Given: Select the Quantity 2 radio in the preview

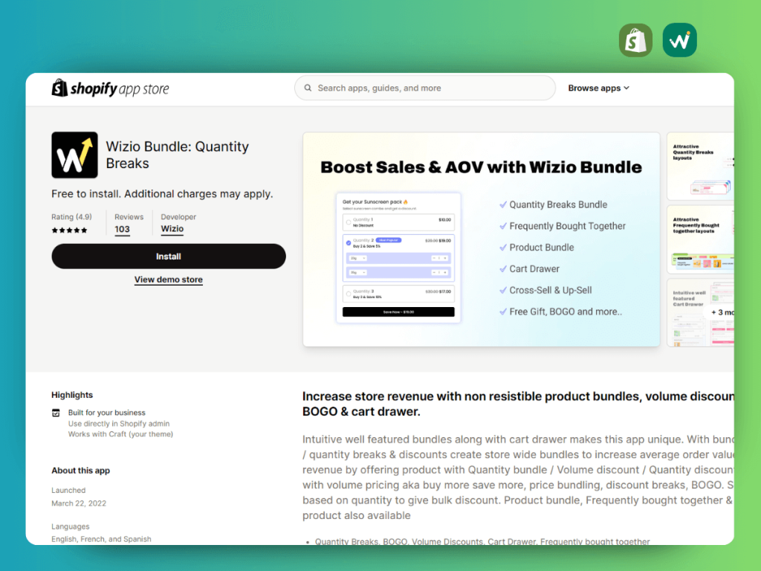Looking at the screenshot, I should 348,243.
